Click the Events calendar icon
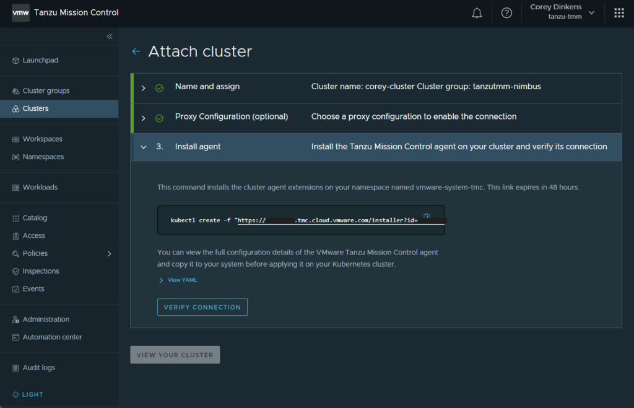This screenshot has width=634, height=408. [15, 289]
